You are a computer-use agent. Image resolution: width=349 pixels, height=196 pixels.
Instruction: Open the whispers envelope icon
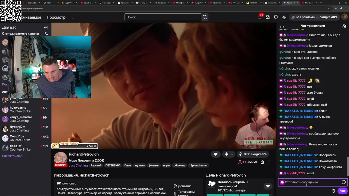click(268, 17)
